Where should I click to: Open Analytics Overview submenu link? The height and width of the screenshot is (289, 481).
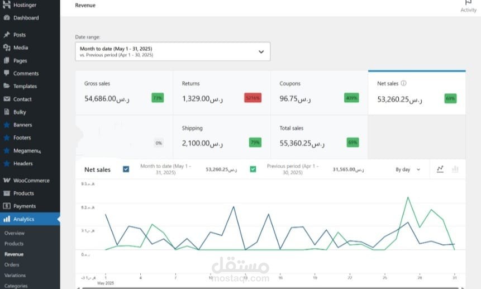tap(15, 233)
